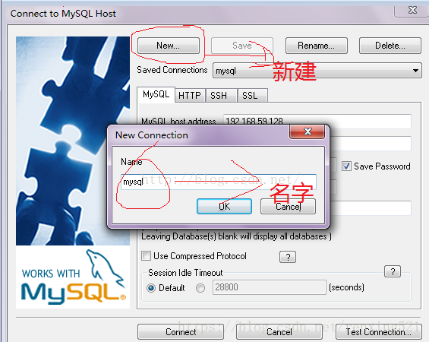The height and width of the screenshot is (342, 429).
Task: Open the Saved Connections dropdown
Action: tap(317, 71)
